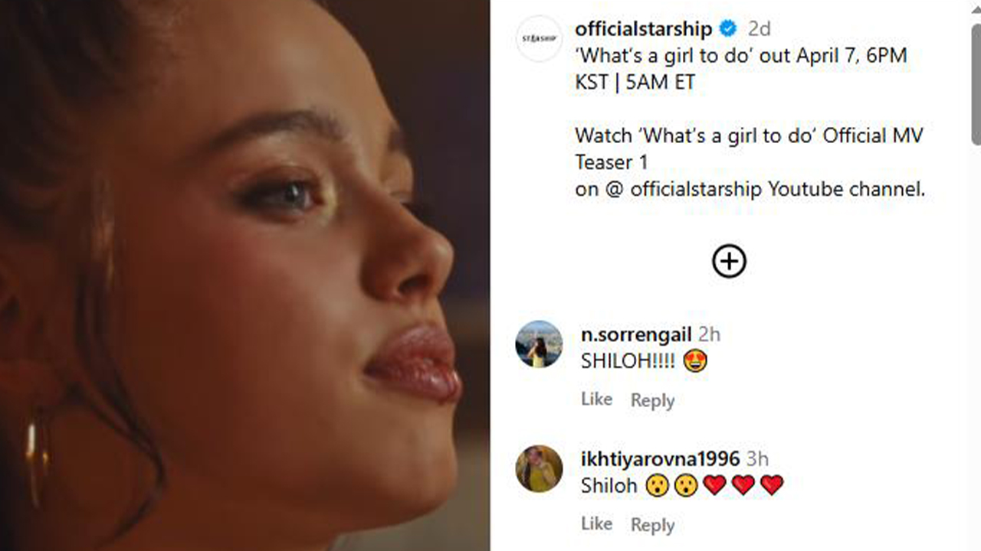981x551 pixels.
Task: Reply to ikhtiyarovna1996's comment
Action: tap(652, 525)
